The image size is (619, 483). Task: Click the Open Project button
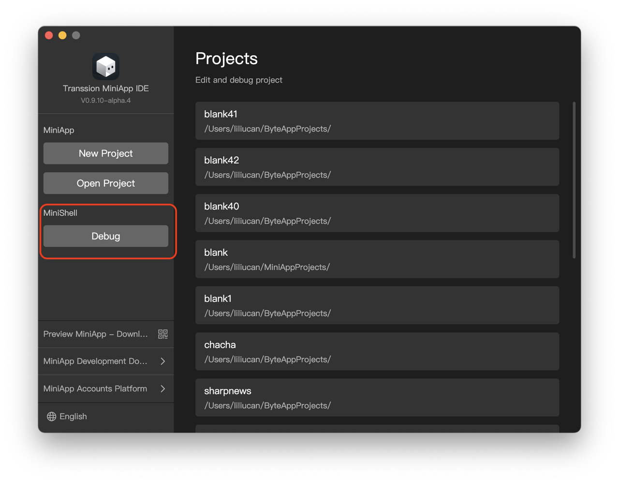click(106, 183)
